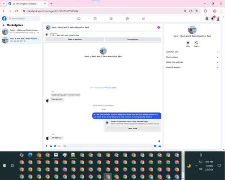The width and height of the screenshot is (225, 180).
Task: Focus the Search Facebook box
Action: coord(24,18)
